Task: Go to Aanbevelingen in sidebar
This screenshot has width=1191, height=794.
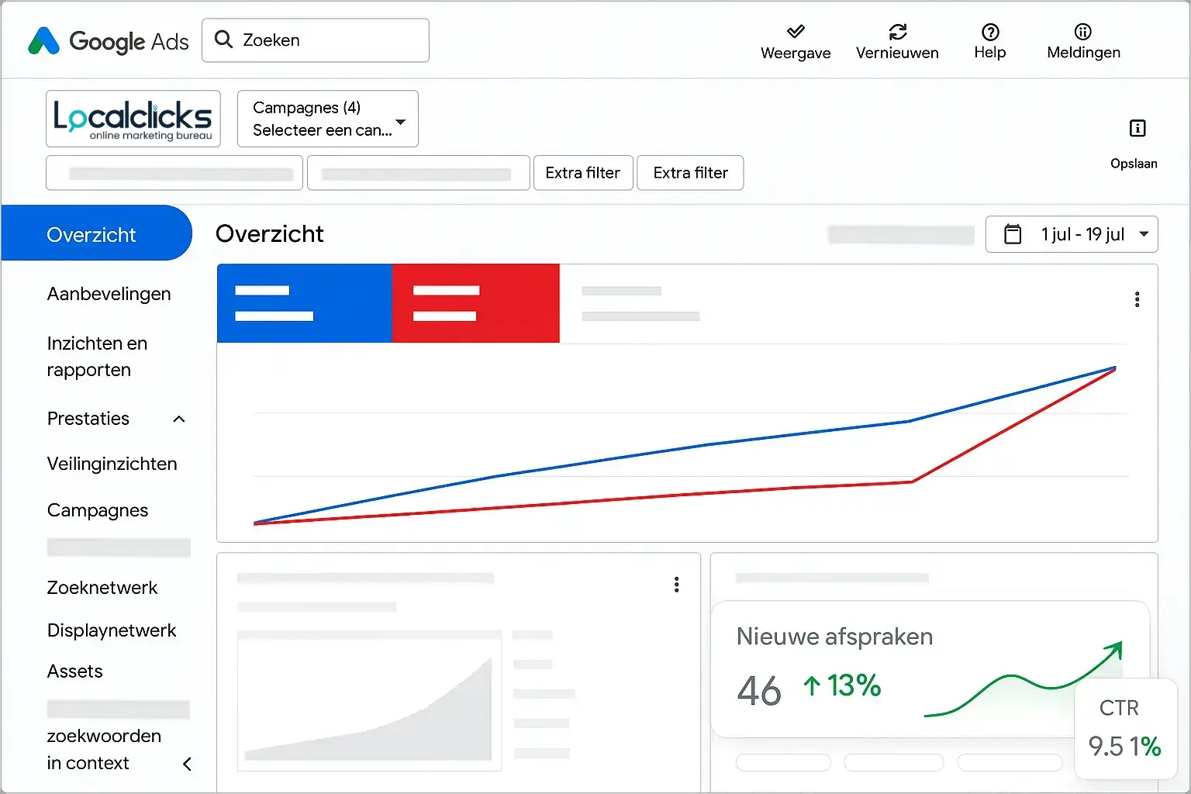Action: pos(109,294)
